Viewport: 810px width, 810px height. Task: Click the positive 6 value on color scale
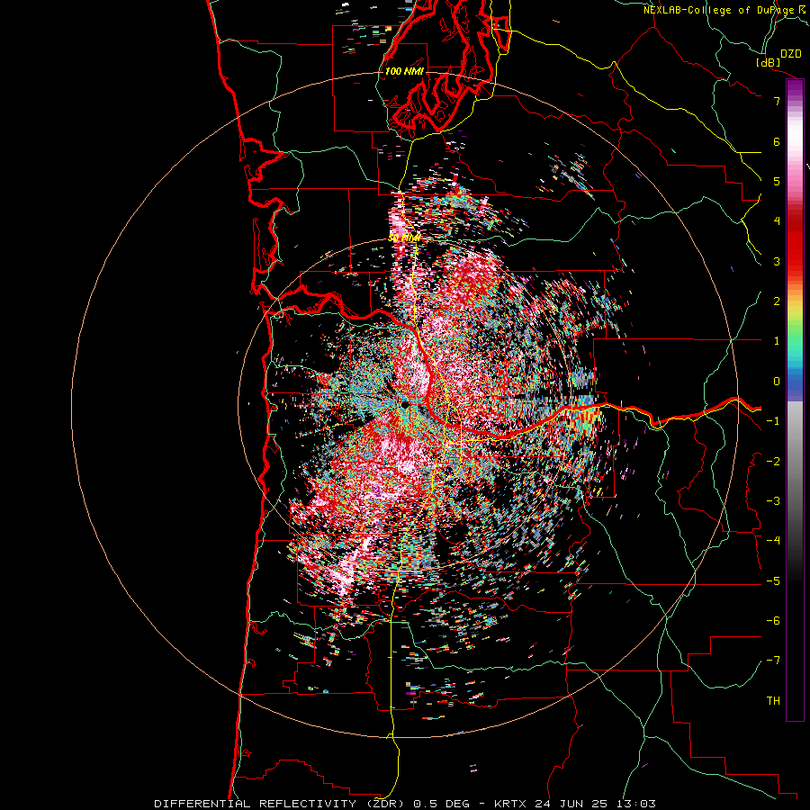coord(777,141)
